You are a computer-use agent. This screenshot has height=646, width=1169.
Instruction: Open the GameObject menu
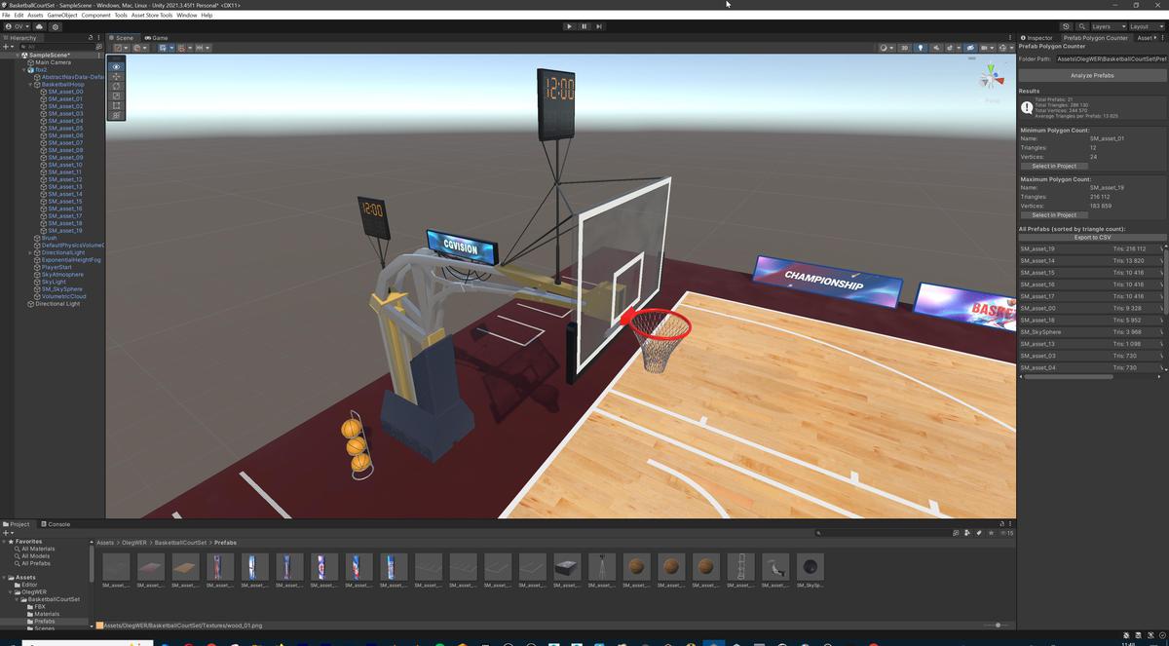tap(61, 15)
